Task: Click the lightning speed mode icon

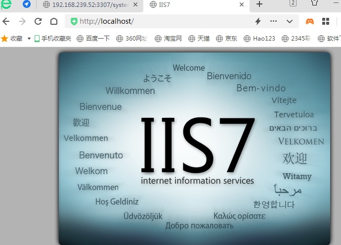Action: point(258,21)
